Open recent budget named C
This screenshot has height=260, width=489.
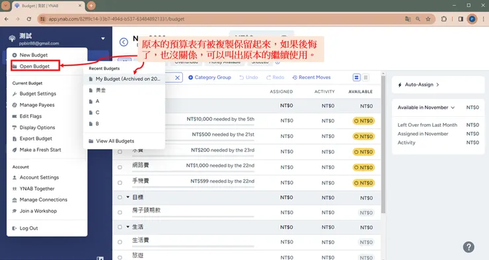point(124,112)
